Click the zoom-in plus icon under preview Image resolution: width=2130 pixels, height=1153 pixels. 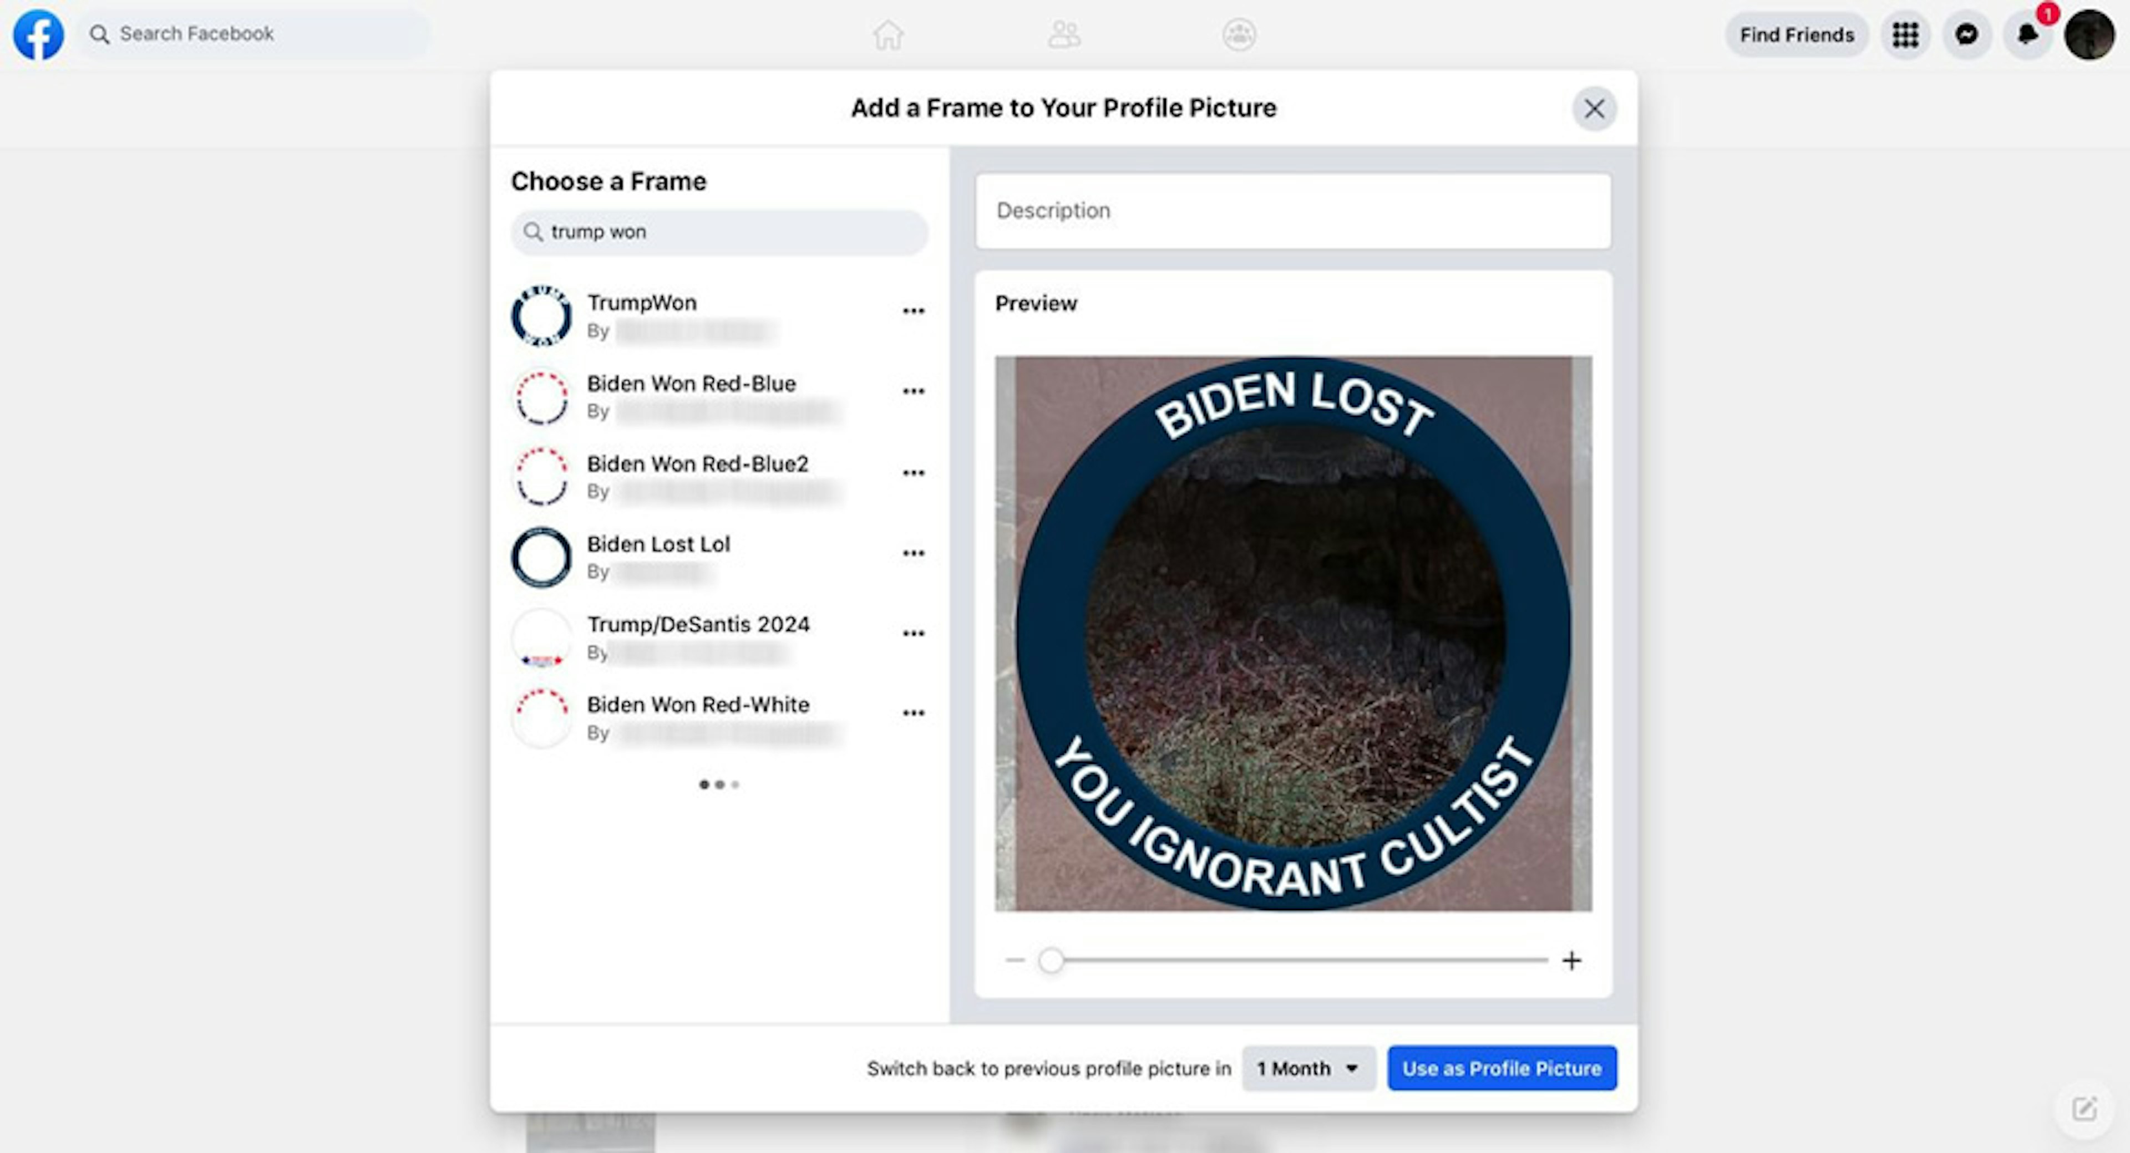point(1572,961)
